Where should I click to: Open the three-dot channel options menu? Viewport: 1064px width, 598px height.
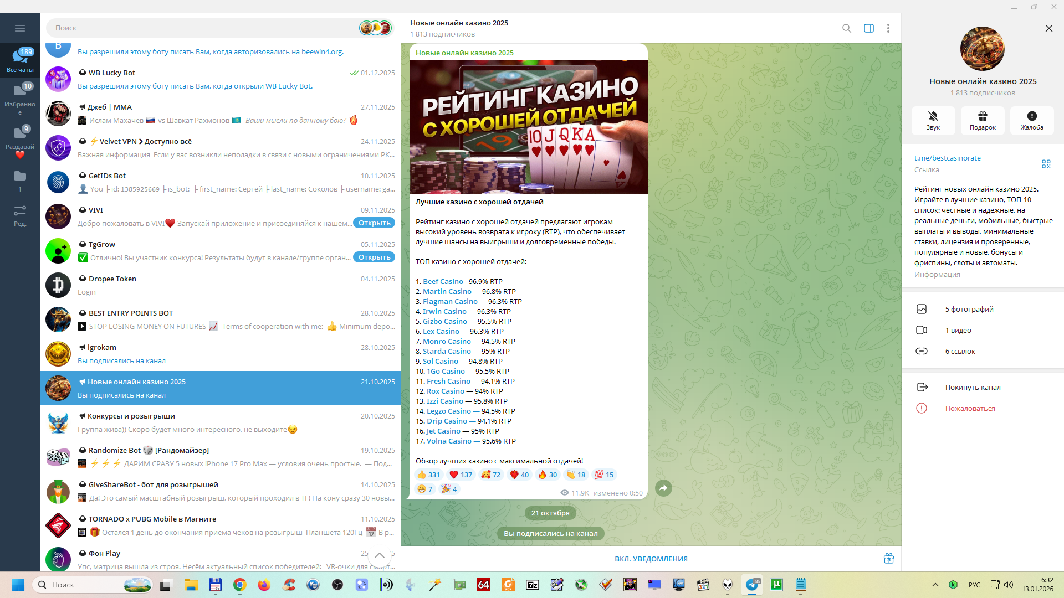[888, 28]
